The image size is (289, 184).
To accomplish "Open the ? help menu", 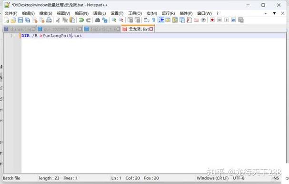I will pyautogui.click(x=218, y=13).
